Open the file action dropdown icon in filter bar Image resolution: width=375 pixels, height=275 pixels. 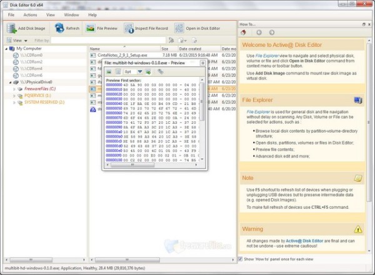tap(182, 41)
